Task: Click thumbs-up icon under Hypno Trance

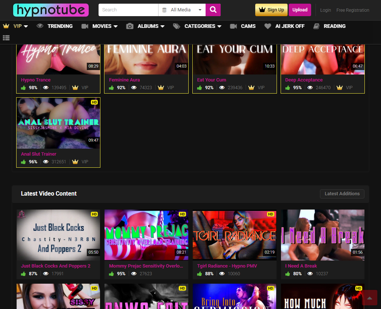Action: click(x=23, y=88)
